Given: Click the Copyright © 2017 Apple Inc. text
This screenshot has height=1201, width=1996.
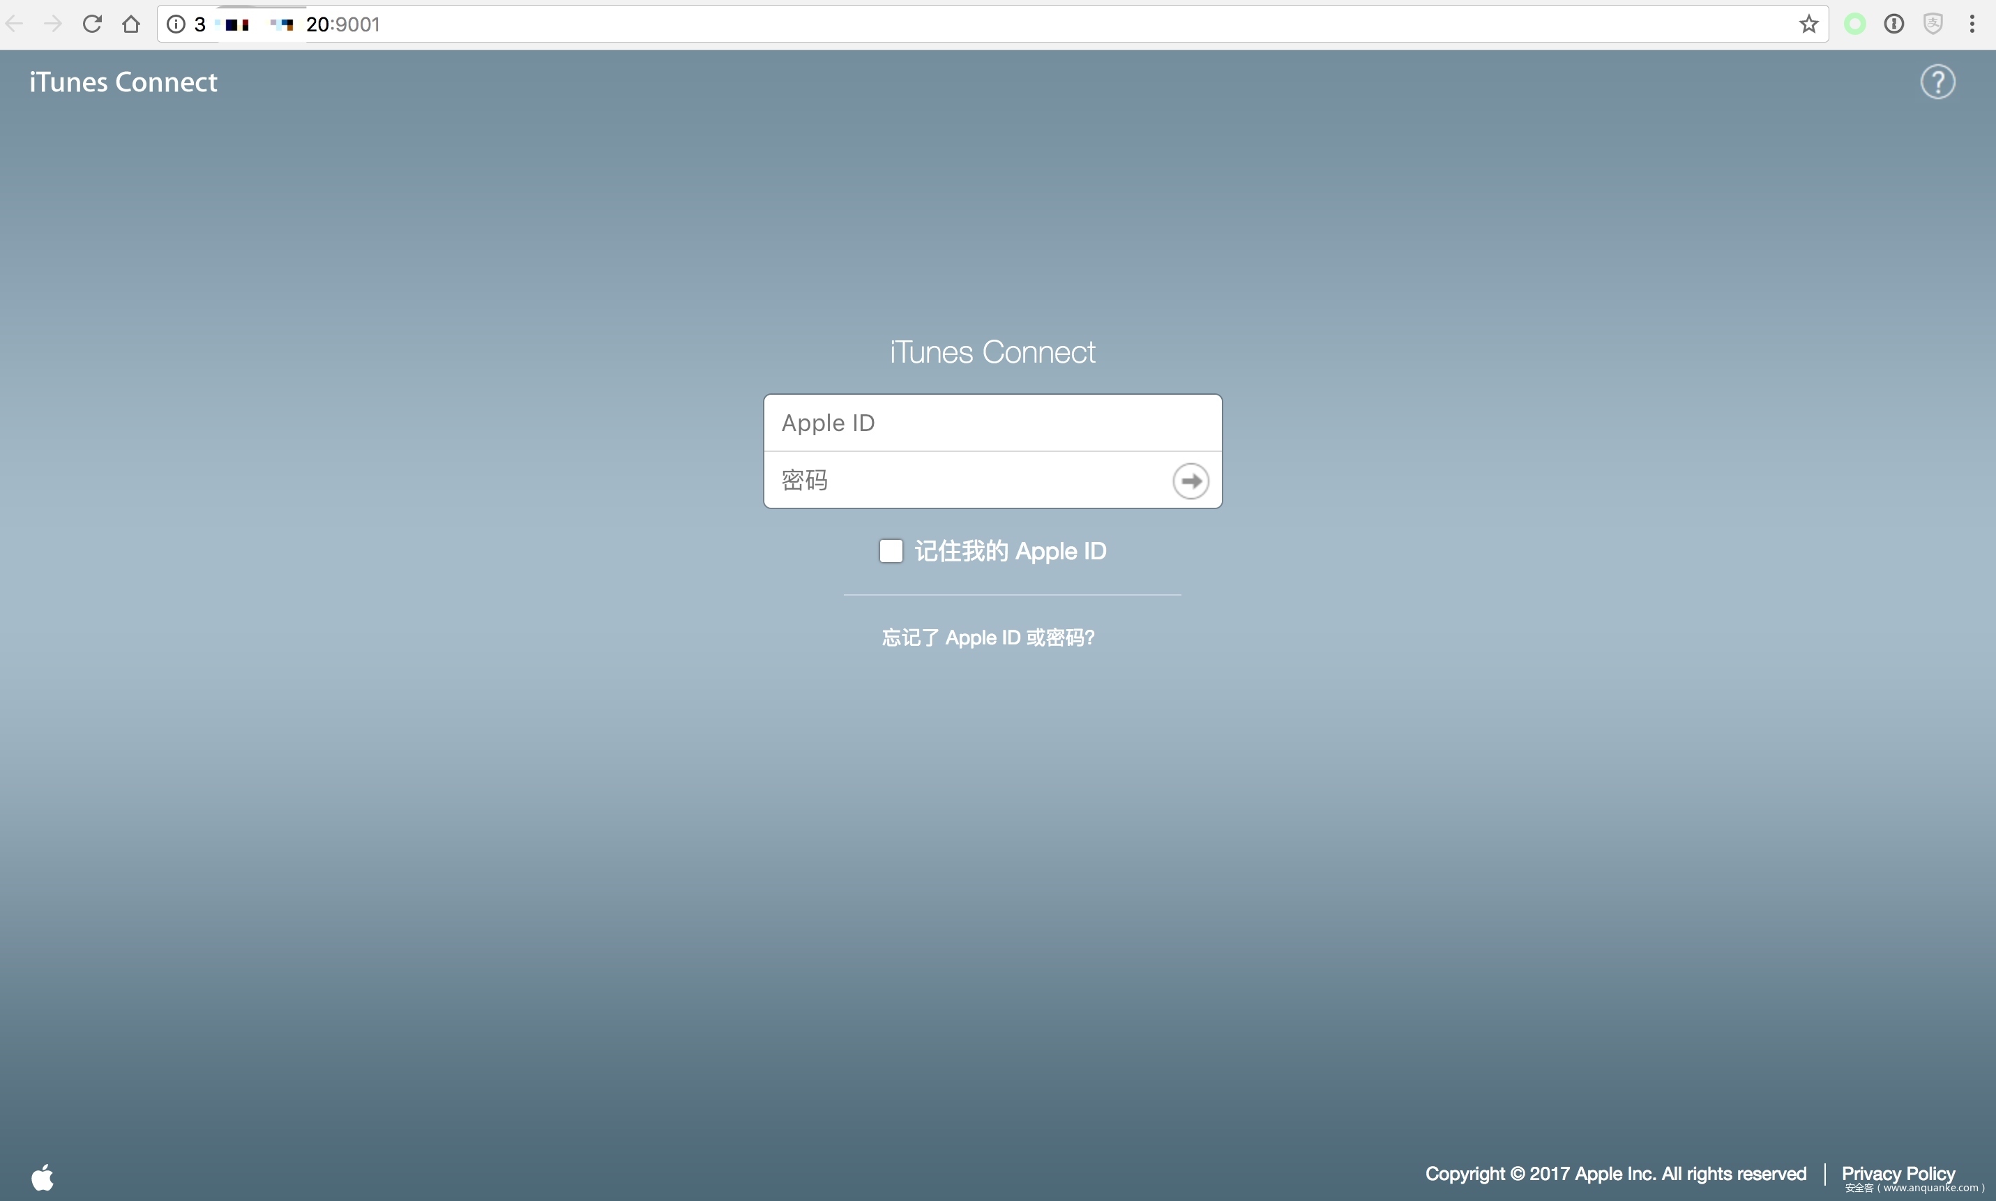Looking at the screenshot, I should 1616,1174.
